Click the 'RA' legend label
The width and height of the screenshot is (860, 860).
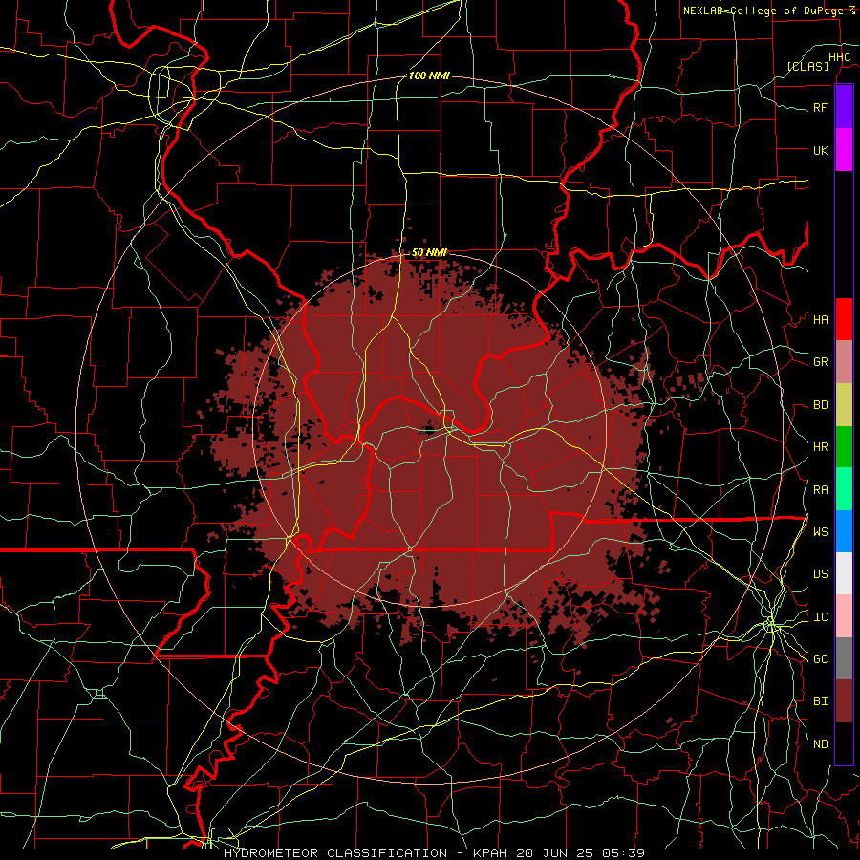pyautogui.click(x=821, y=490)
